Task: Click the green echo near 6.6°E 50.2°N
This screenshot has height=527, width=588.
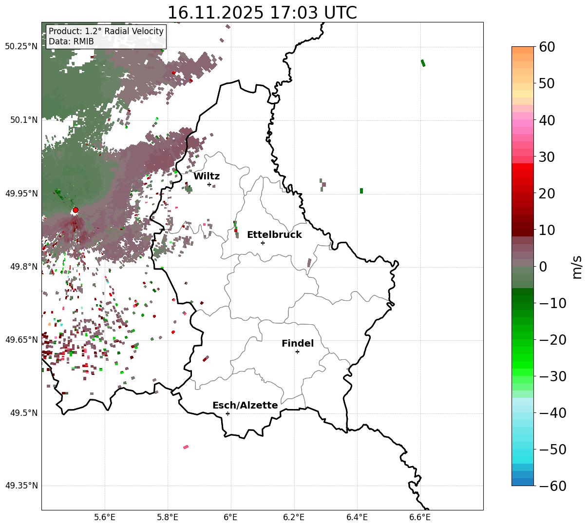Action: (x=423, y=63)
